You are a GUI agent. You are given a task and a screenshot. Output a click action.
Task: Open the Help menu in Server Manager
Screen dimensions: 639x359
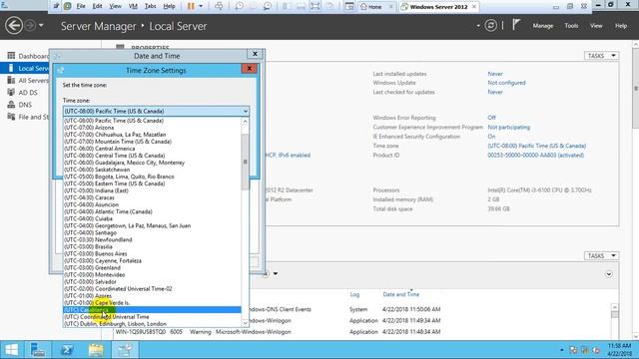(x=621, y=26)
